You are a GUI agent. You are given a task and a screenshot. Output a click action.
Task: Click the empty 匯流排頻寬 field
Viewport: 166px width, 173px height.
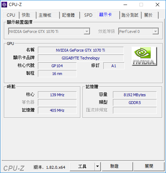pos(135,110)
